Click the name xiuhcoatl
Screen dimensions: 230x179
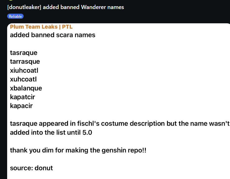[x=24, y=71]
